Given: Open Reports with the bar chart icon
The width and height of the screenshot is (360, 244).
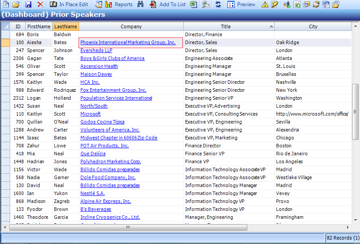Looking at the screenshot, I should (x=119, y=4).
